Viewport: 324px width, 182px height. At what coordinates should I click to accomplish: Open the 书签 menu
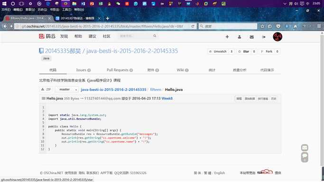tap(55, 9)
